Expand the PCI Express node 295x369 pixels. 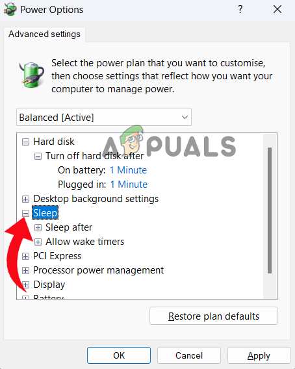tap(25, 256)
